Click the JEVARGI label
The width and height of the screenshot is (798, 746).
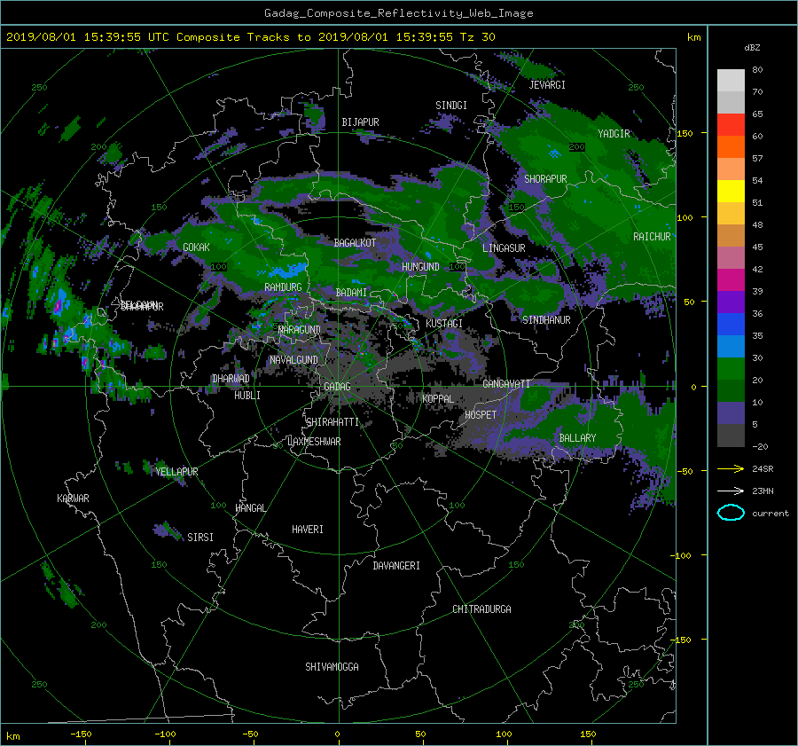[x=547, y=85]
